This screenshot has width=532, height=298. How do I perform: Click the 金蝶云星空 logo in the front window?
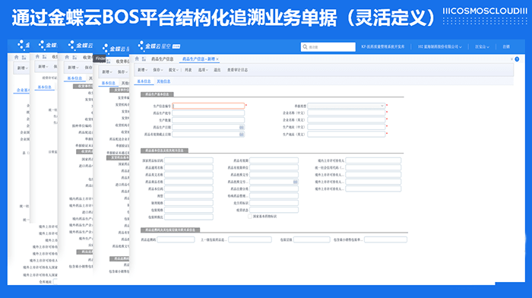tap(159, 46)
